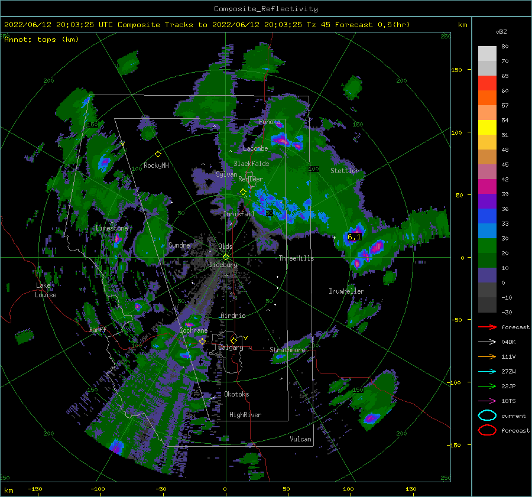
Task: Click the Innisfail label
Action: (239, 214)
